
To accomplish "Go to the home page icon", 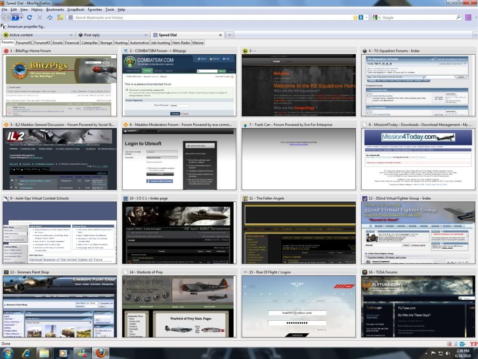I will pos(49,17).
